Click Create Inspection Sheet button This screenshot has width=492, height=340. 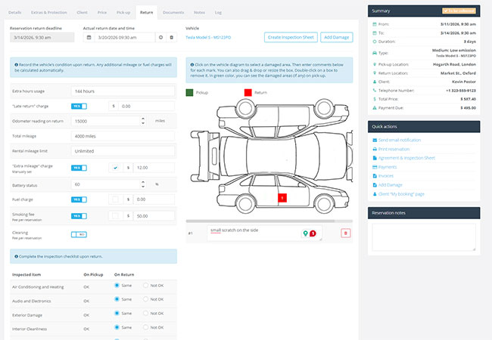click(291, 37)
